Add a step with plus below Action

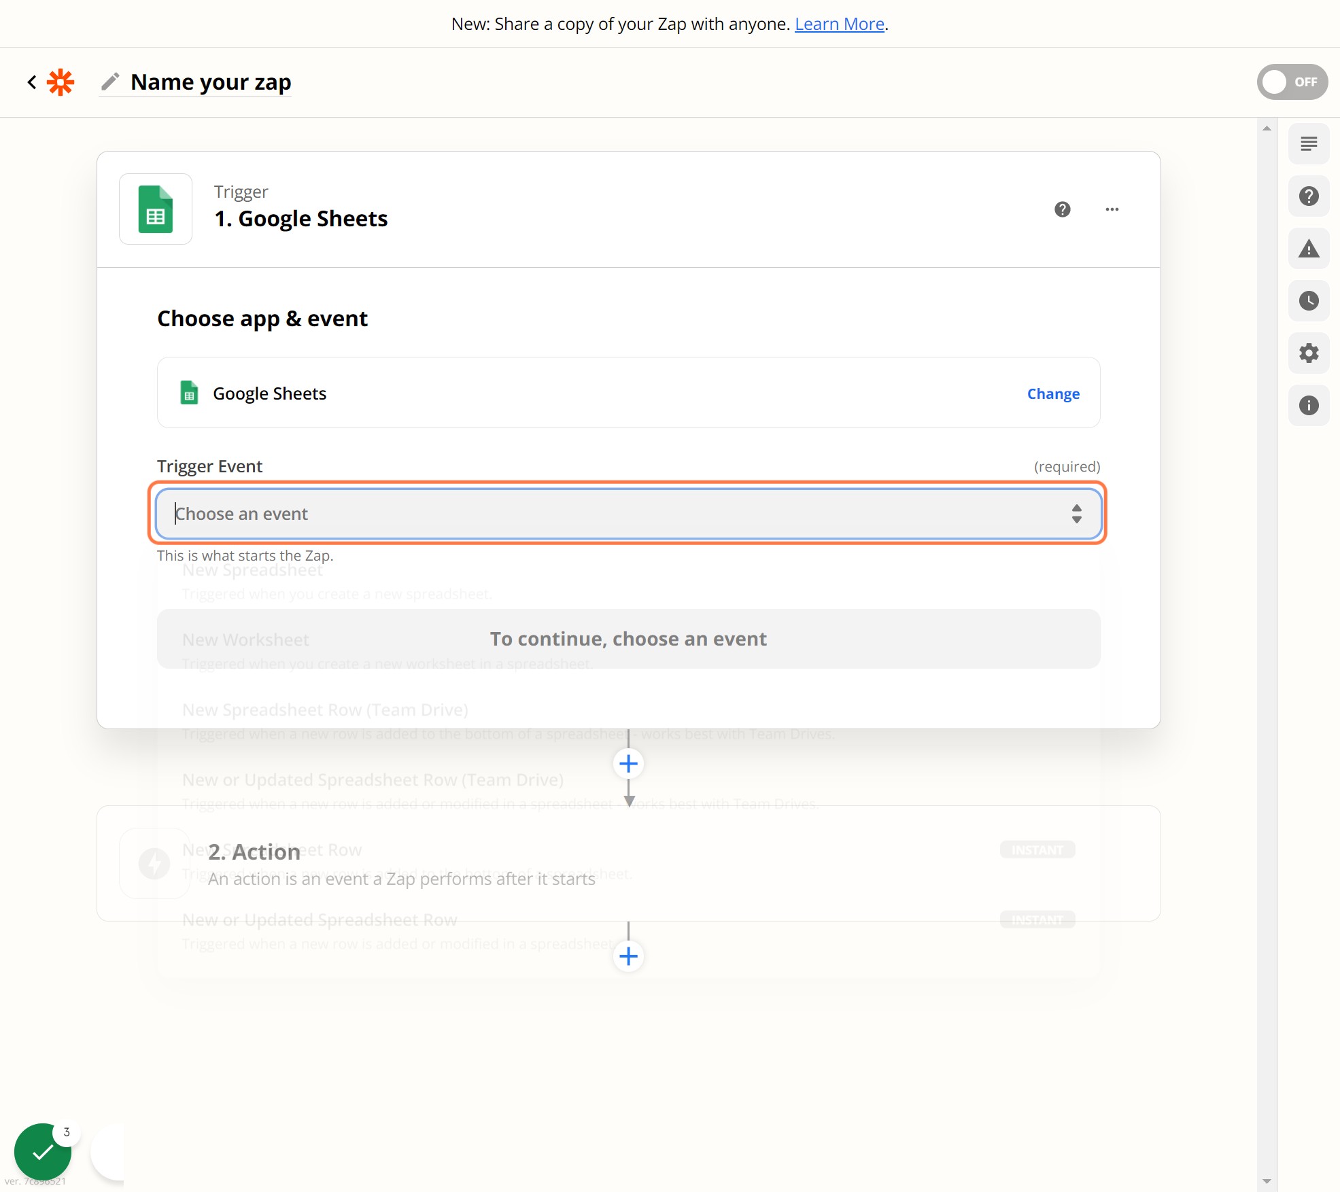pyautogui.click(x=628, y=957)
